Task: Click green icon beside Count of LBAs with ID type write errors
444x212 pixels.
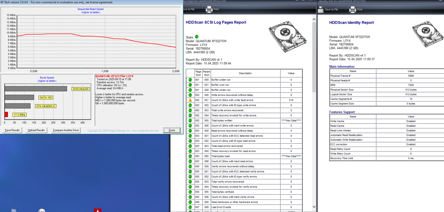Action: [x=190, y=105]
